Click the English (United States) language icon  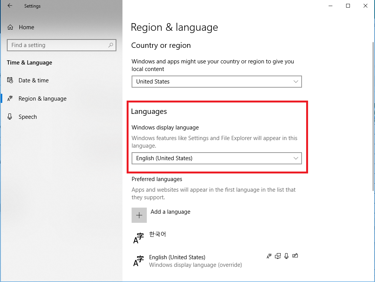pyautogui.click(x=138, y=261)
